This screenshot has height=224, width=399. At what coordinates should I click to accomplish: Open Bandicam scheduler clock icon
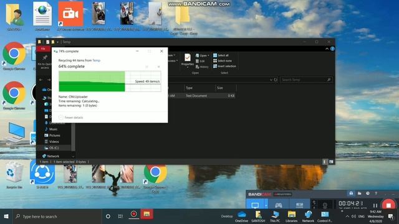(368, 194)
